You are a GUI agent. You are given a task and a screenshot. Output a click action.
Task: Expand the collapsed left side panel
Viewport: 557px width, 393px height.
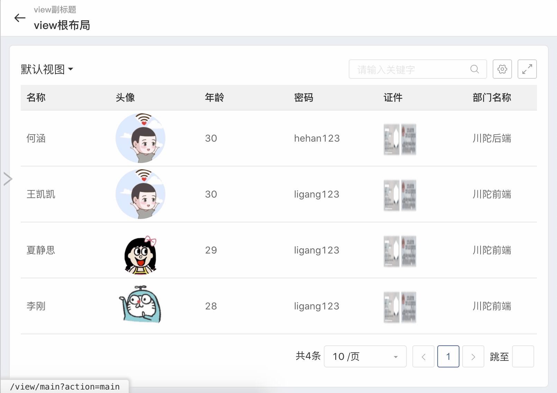8,179
